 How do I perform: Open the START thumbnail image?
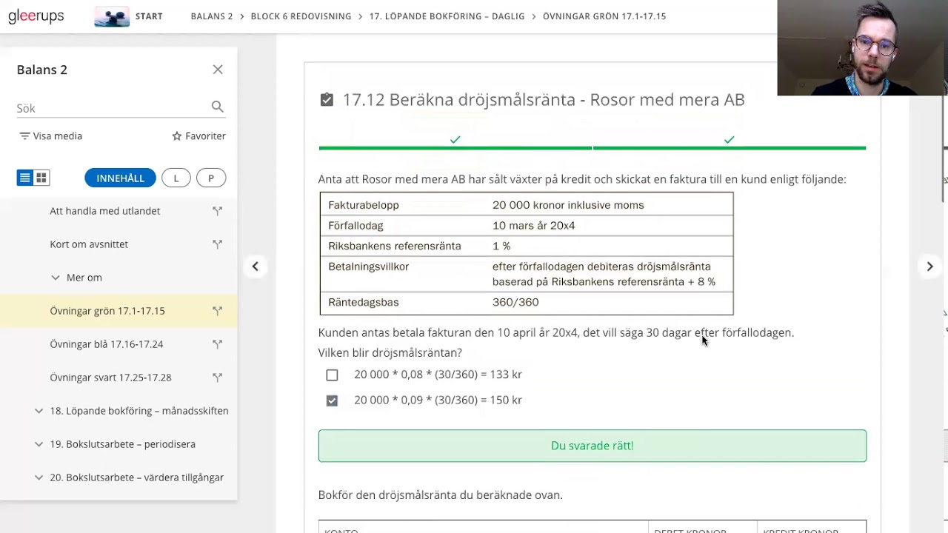(x=112, y=16)
